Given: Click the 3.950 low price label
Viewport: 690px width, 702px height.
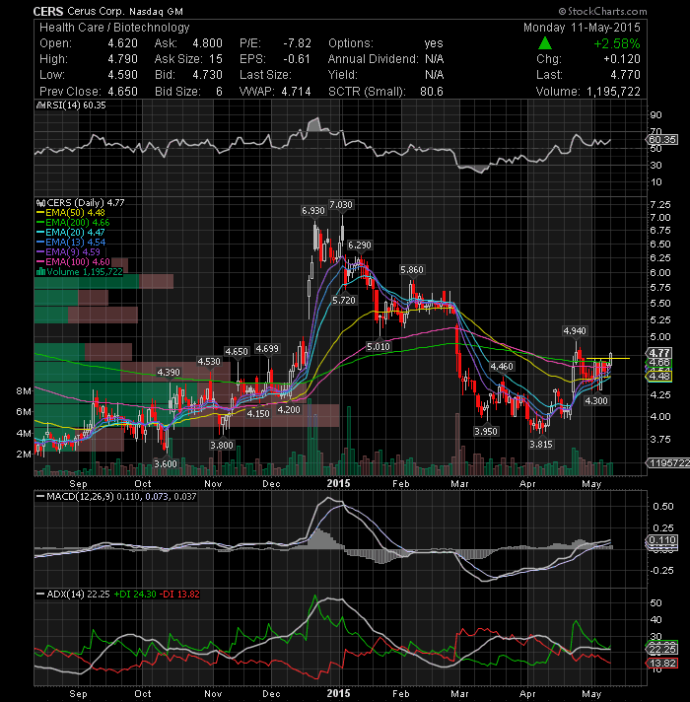Looking at the screenshot, I should coord(486,431).
